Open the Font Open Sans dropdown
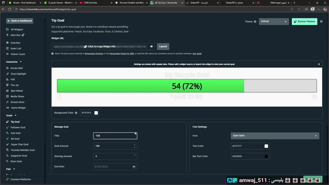This screenshot has height=185, width=329. point(275,136)
